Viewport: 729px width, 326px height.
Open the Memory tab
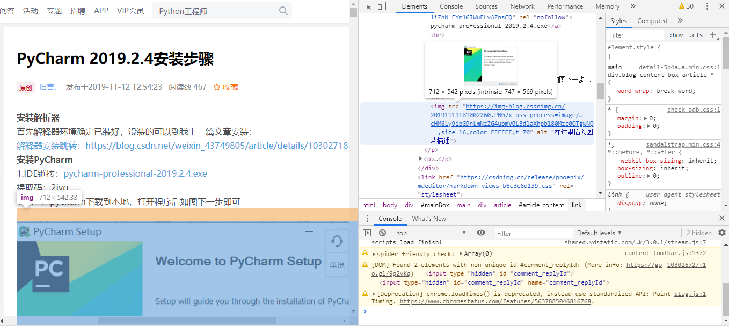[607, 6]
